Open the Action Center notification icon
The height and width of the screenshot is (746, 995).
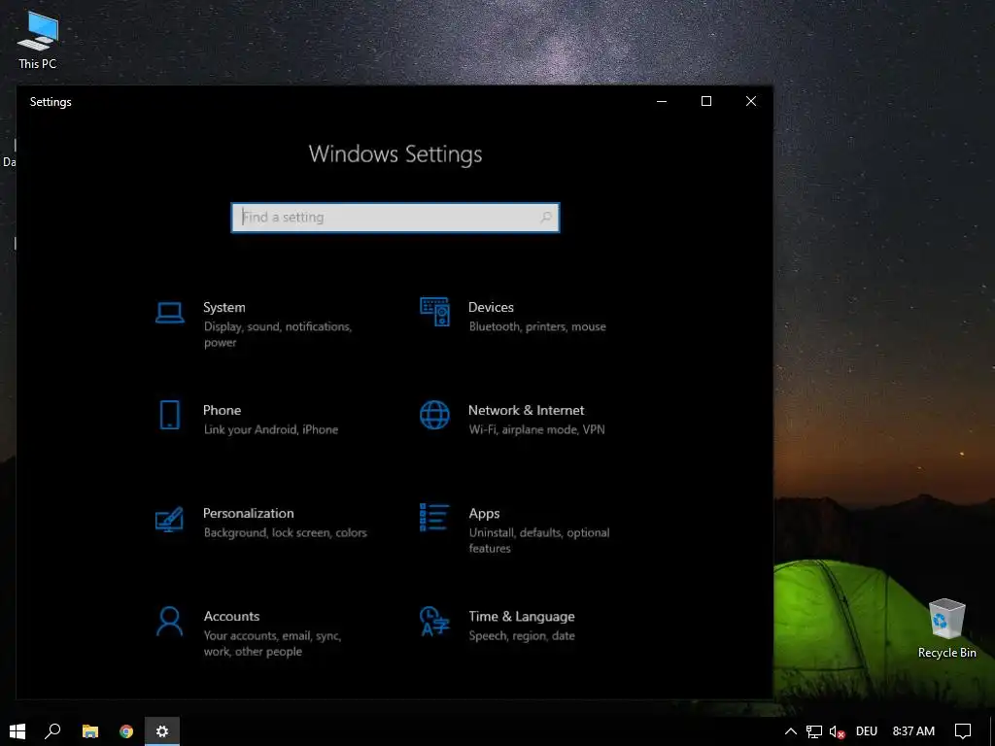tap(963, 731)
